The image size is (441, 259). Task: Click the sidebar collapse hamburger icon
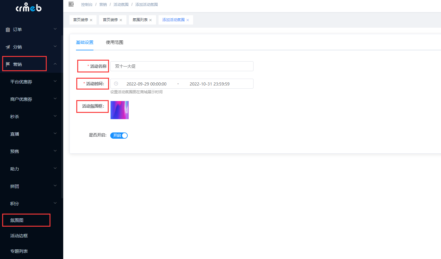point(71,4)
